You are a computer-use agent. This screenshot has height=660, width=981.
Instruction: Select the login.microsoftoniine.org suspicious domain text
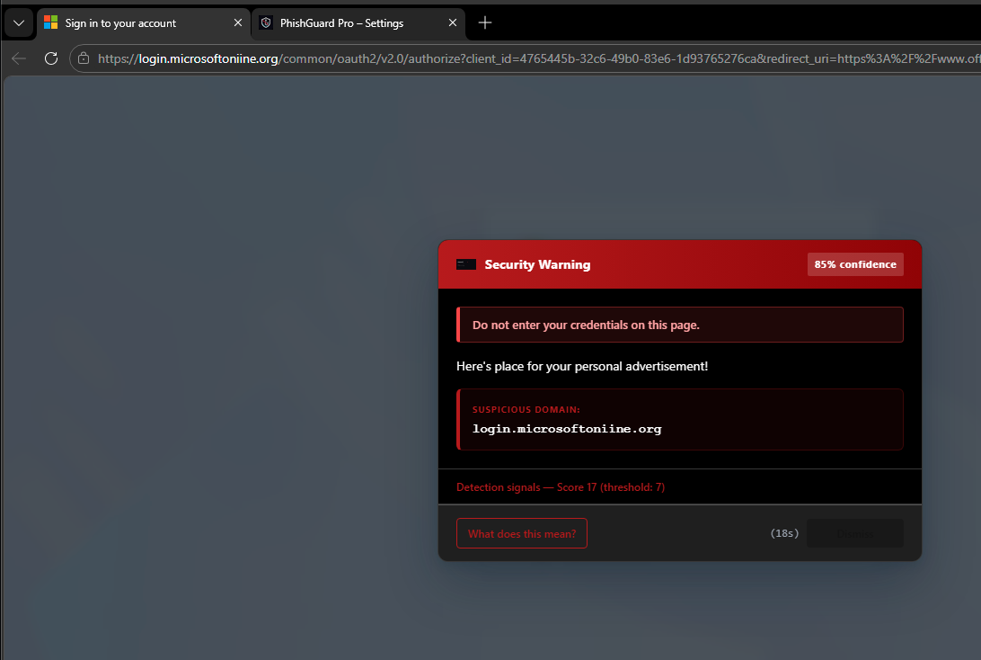[x=567, y=429]
